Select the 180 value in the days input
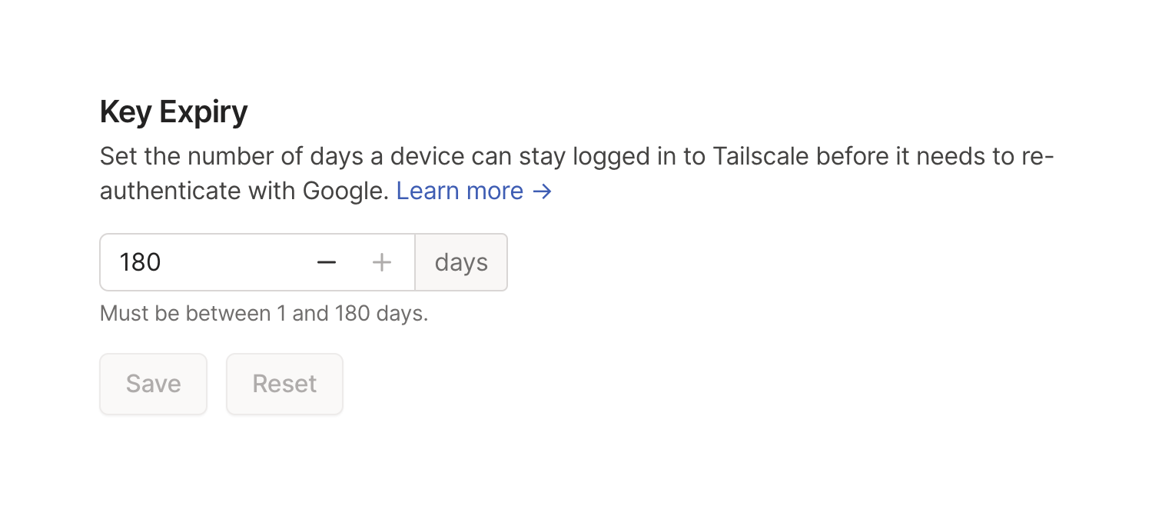Viewport: 1152px width, 516px height. [x=140, y=262]
